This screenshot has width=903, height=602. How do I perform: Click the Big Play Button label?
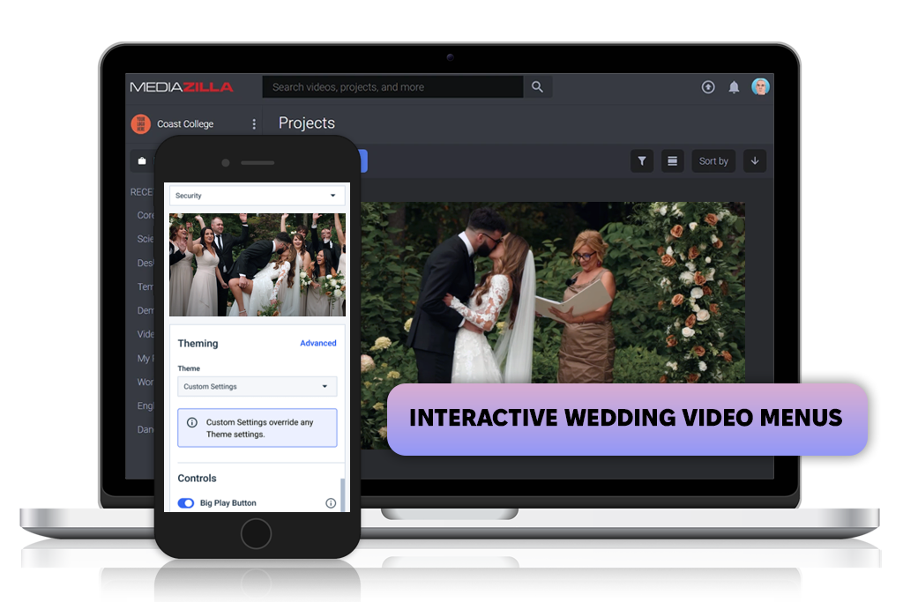tap(228, 503)
